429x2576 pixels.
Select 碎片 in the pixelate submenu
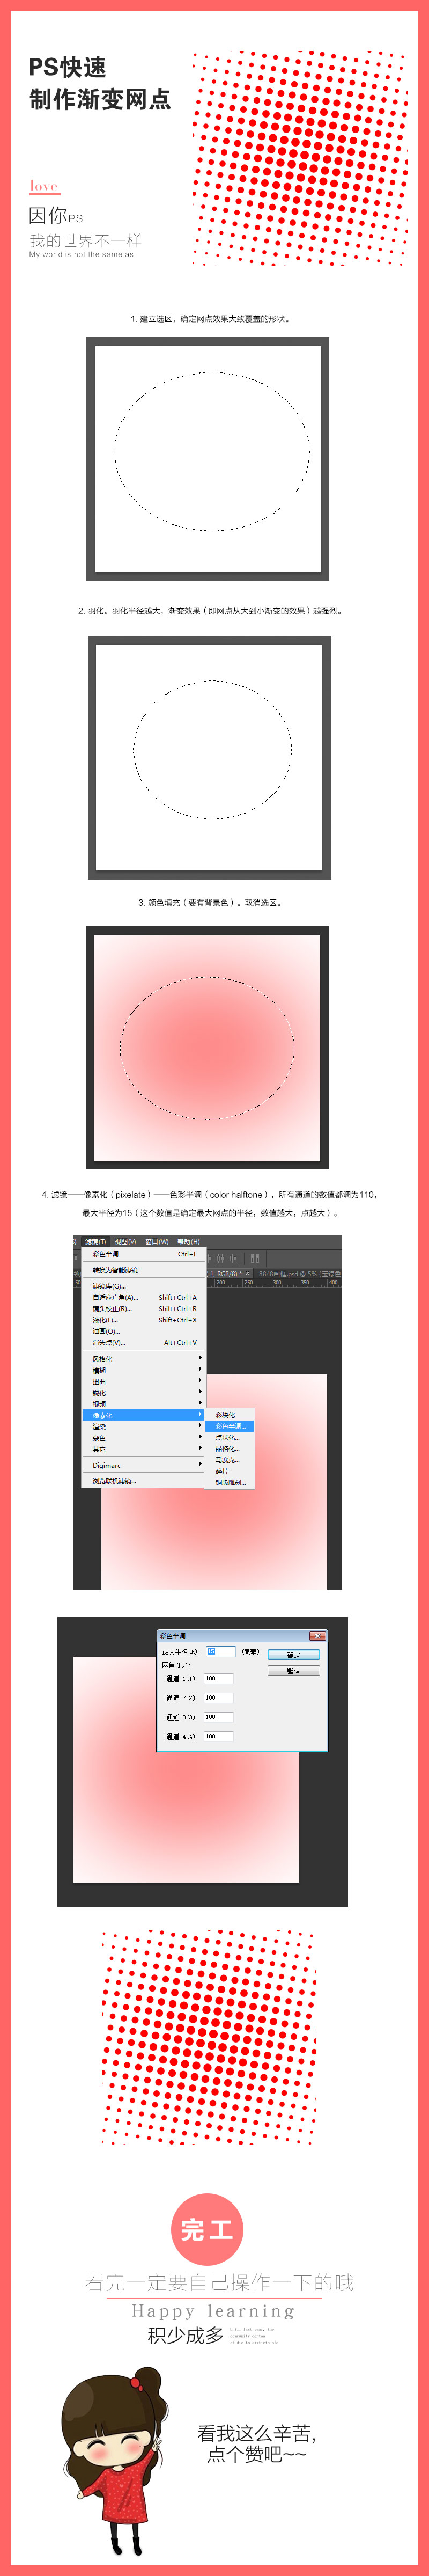[230, 1471]
